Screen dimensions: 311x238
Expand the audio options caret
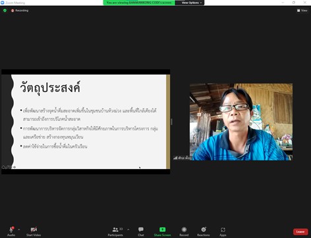19,229
